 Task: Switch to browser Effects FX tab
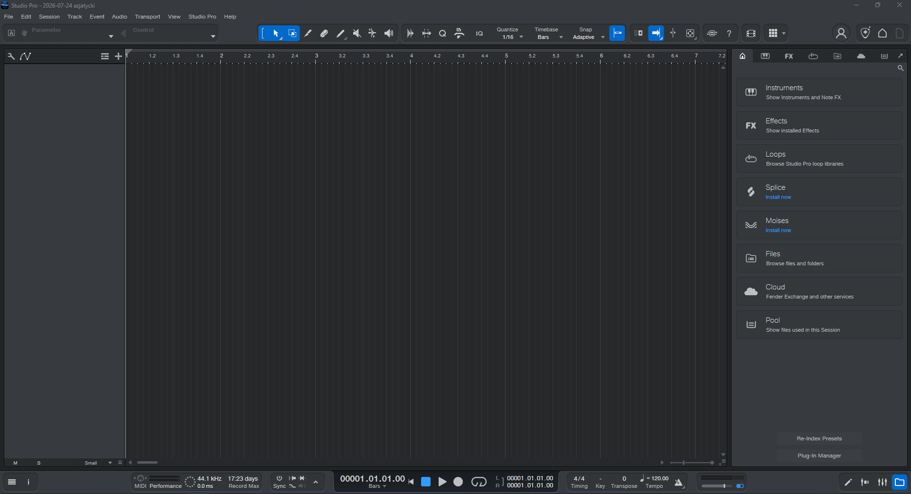[x=789, y=56]
